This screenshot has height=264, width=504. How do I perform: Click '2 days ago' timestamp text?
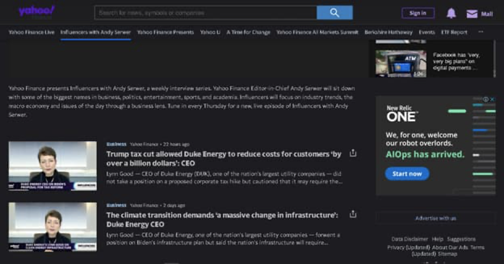click(x=174, y=205)
